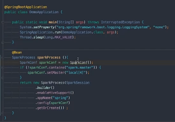Click the getOrCreate() call
175x122 pixels.
50,108
